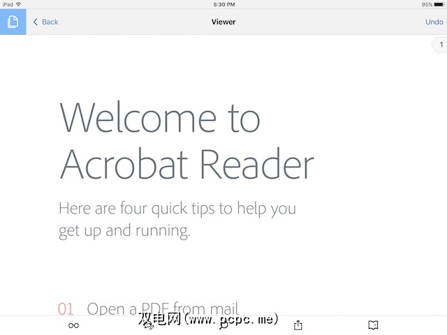Click the red '01' step number
The height and width of the screenshot is (335, 447).
66,308
